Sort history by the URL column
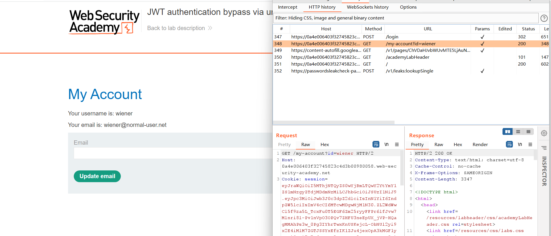Viewport: 551px width, 236px height. pyautogui.click(x=428, y=29)
